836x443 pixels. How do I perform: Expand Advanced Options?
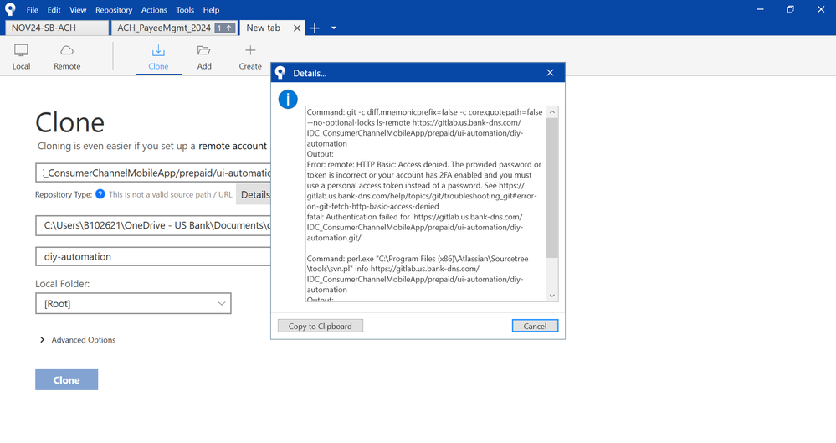(78, 340)
